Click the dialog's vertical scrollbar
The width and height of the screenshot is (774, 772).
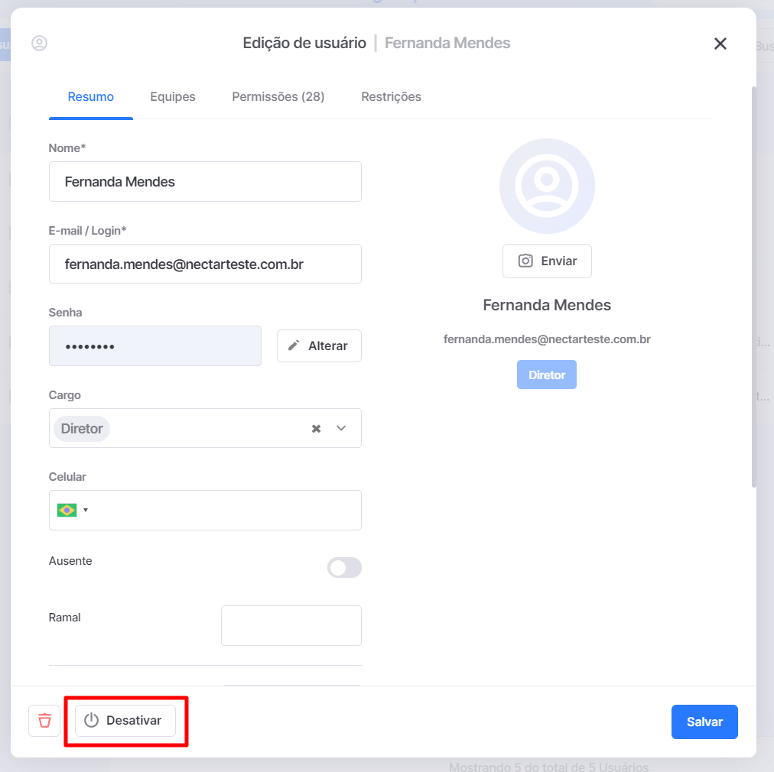click(x=754, y=287)
